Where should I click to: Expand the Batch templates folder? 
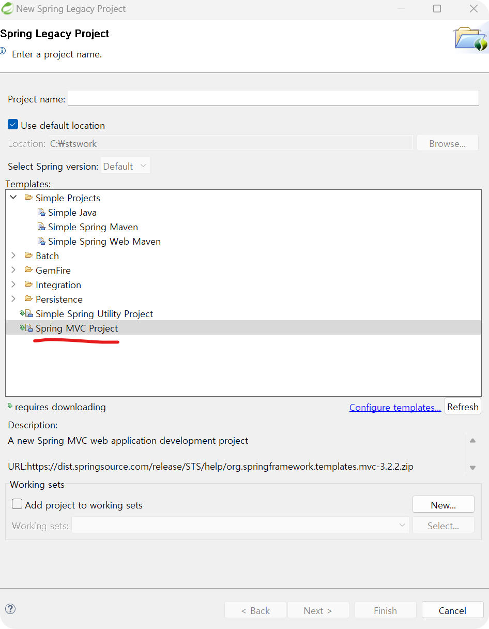[13, 256]
